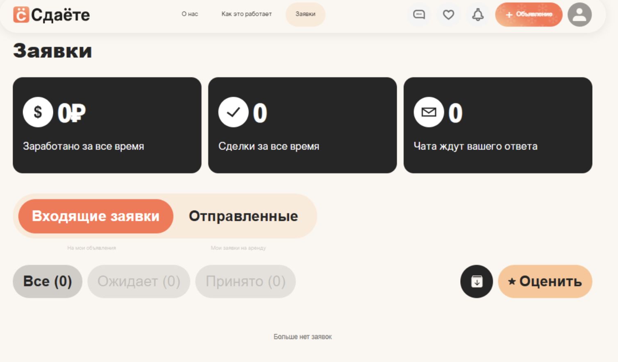Click the envelope icon in chats card

tap(429, 112)
